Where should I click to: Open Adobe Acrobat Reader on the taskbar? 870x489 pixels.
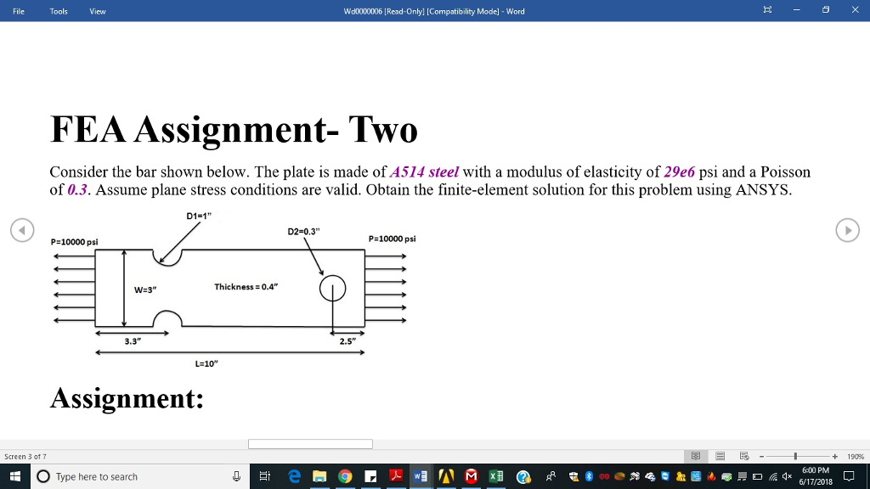pos(395,476)
